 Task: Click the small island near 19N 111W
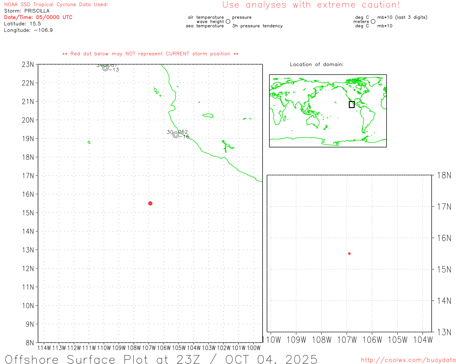[x=89, y=142]
